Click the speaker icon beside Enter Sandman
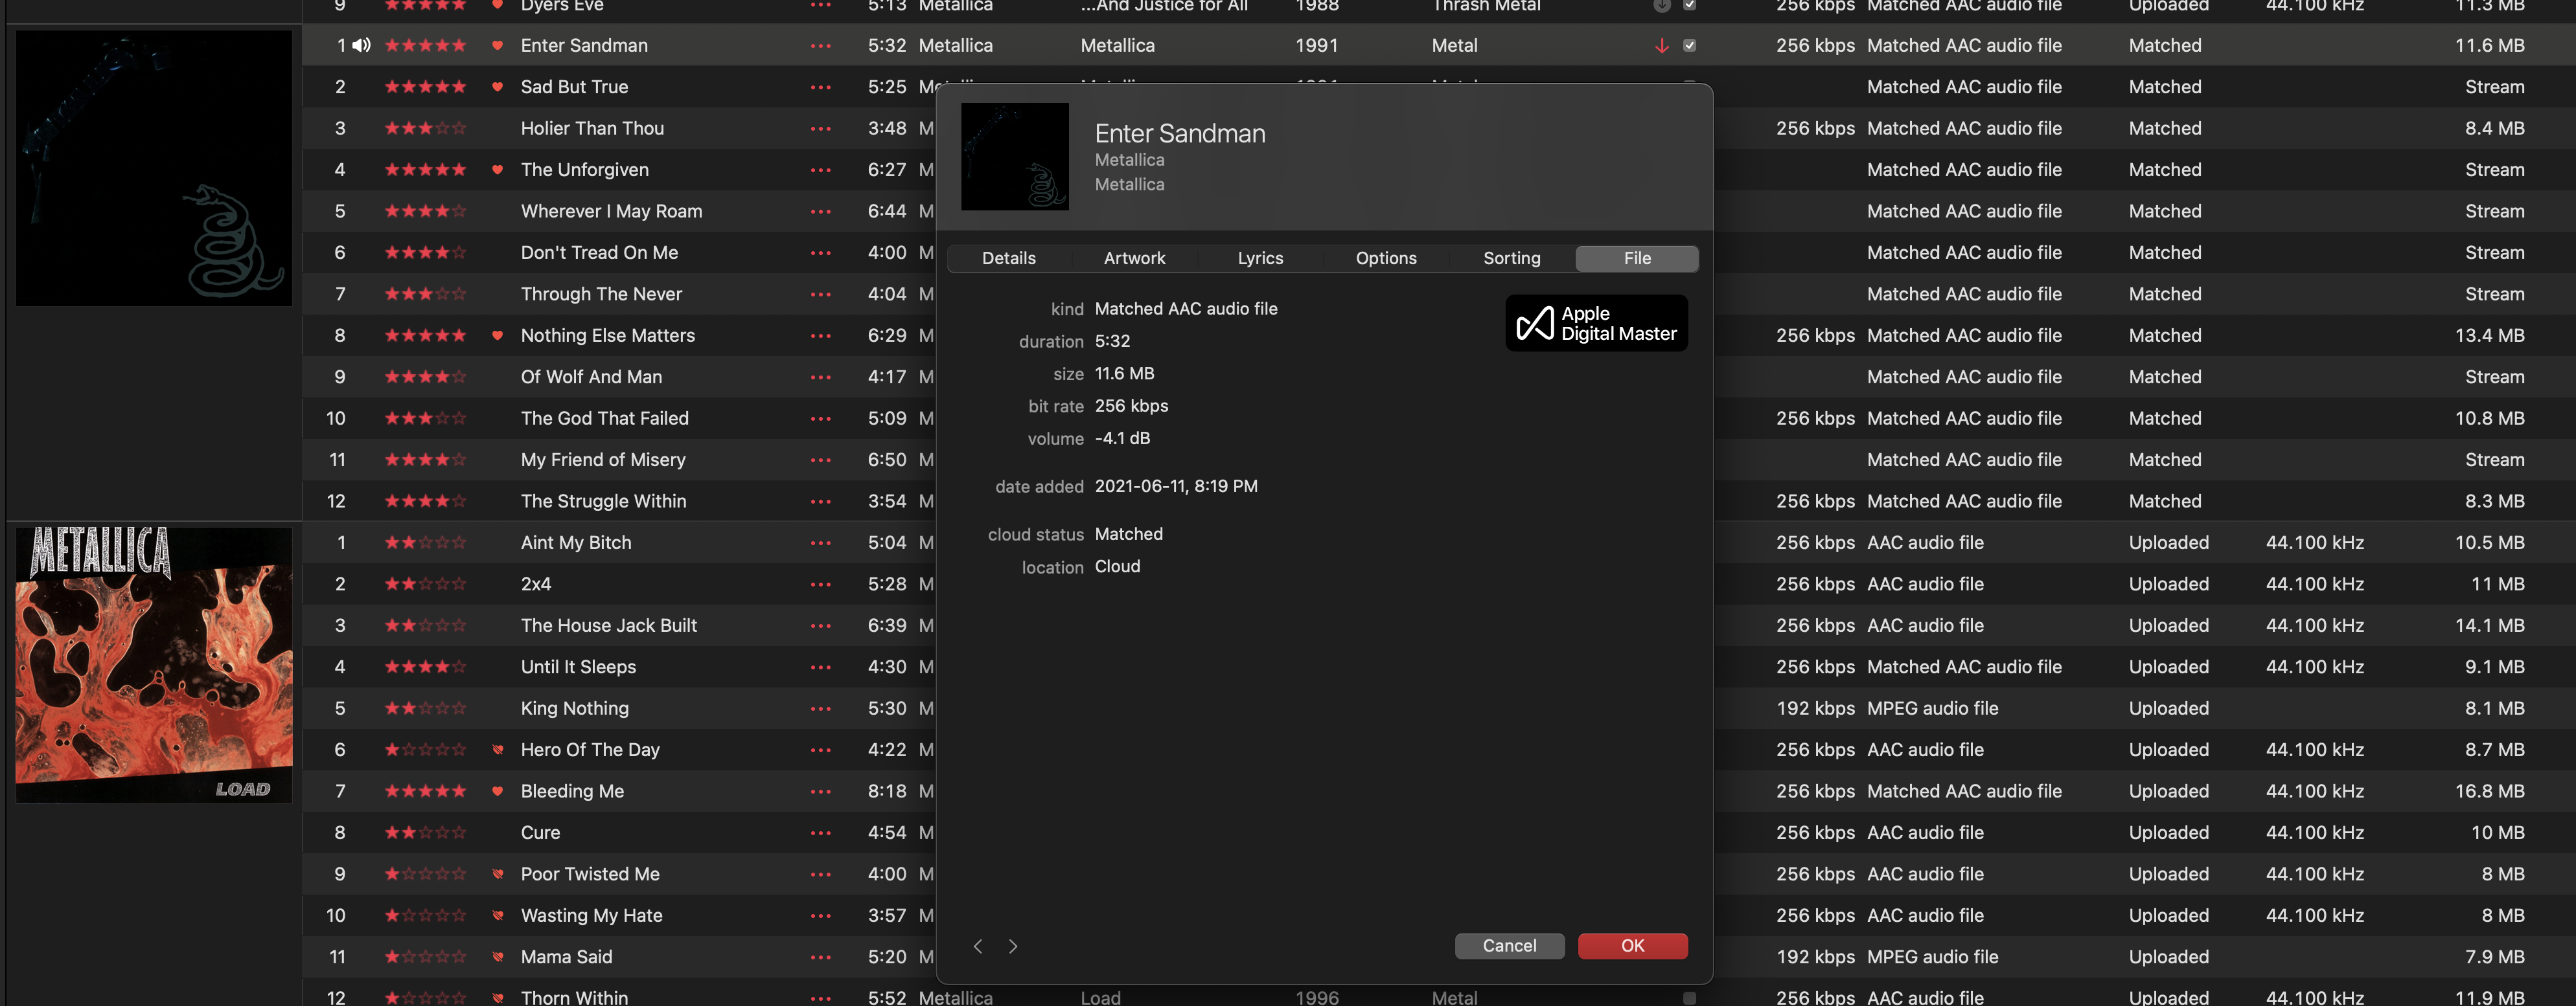 coord(362,46)
